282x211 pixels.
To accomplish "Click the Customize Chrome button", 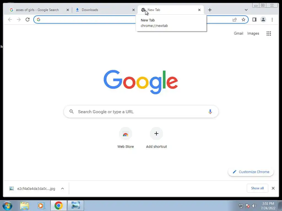I will point(251,172).
